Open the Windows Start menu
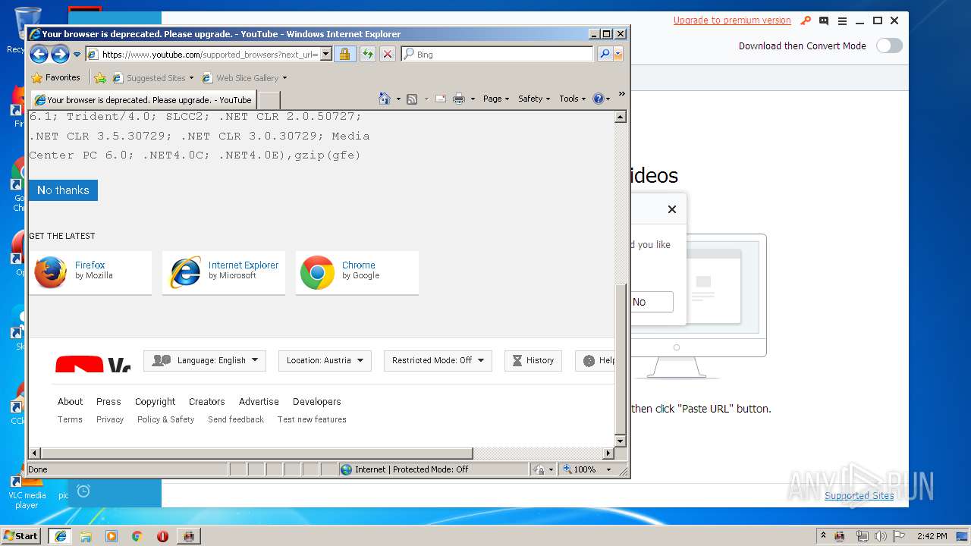 20,535
